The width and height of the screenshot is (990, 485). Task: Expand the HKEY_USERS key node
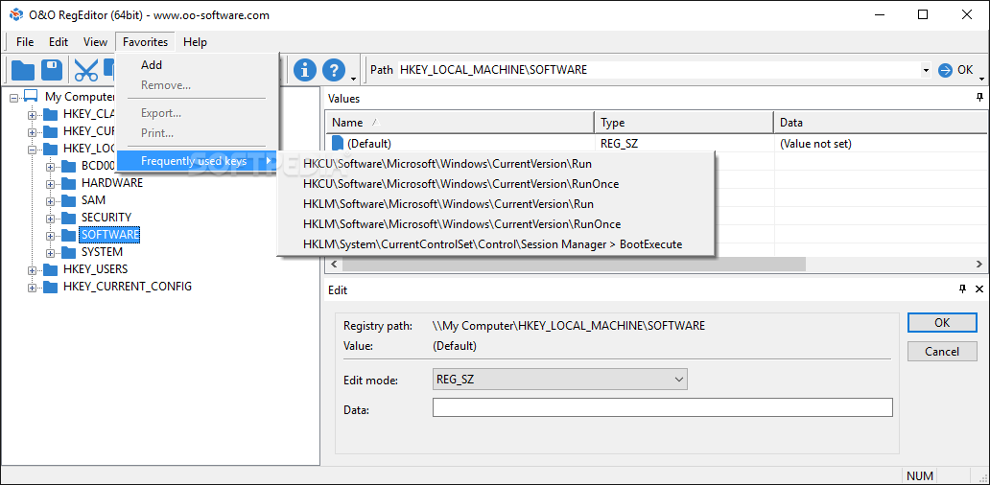point(33,270)
